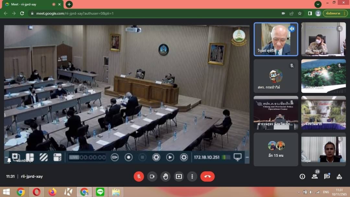350x197 pixels.
Task: Share this page icon in address bar
Action: click(292, 13)
